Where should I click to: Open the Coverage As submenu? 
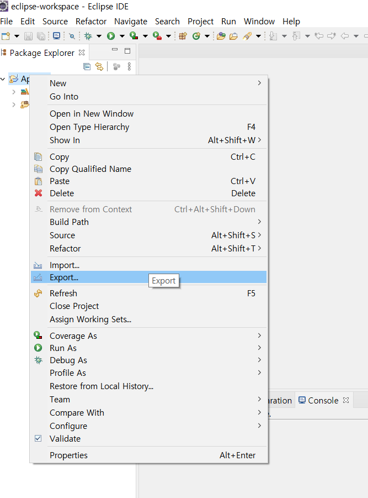click(148, 336)
